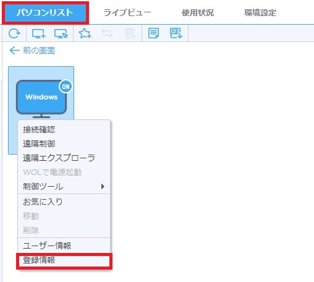The height and width of the screenshot is (282, 314).
Task: Open the ライブビュー tab
Action: click(127, 13)
